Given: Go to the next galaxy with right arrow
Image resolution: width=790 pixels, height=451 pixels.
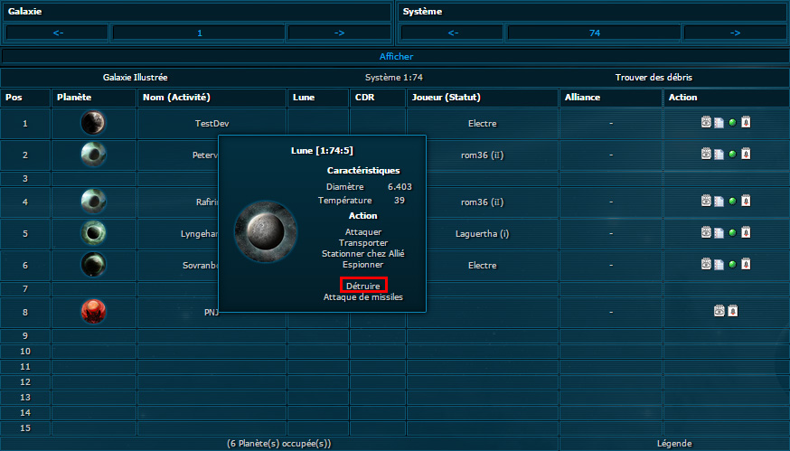Looking at the screenshot, I should (339, 33).
